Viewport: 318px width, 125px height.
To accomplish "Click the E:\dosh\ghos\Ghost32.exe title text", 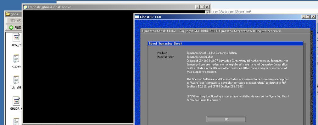I will [50, 7].
